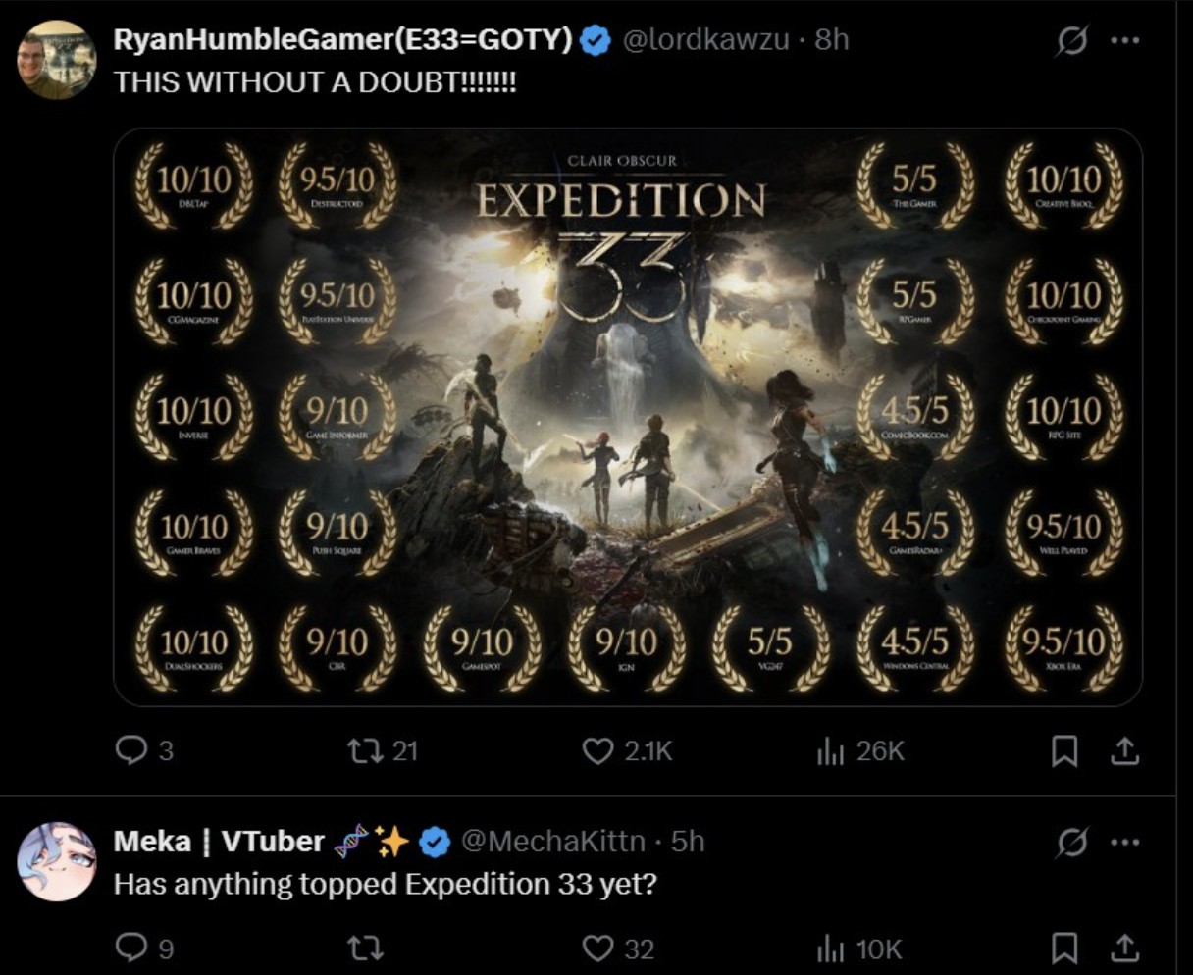The width and height of the screenshot is (1193, 975).
Task: Like RyanHumbleGamer's tweet
Action: pyautogui.click(x=596, y=752)
